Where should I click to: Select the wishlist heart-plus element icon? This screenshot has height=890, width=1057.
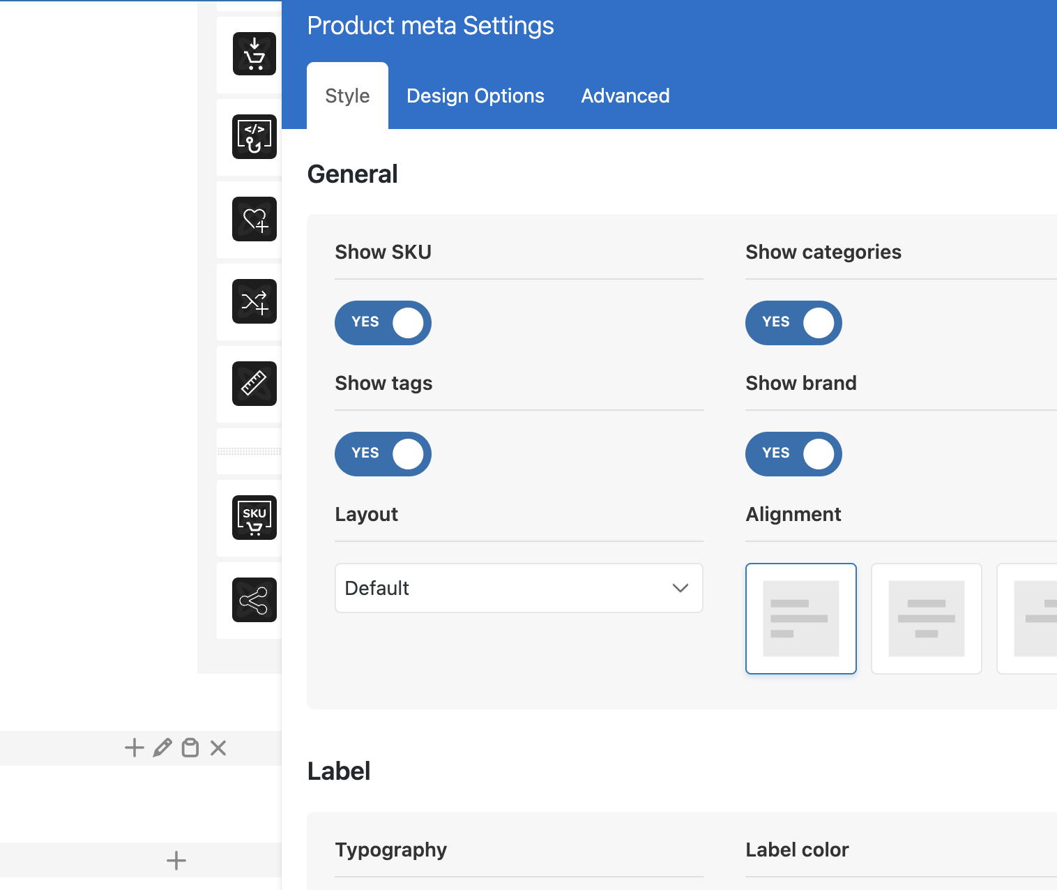click(x=254, y=219)
